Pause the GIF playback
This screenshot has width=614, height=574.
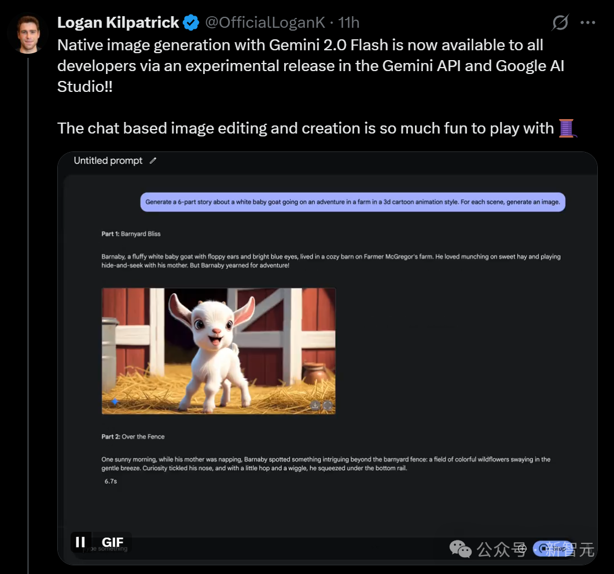[80, 542]
